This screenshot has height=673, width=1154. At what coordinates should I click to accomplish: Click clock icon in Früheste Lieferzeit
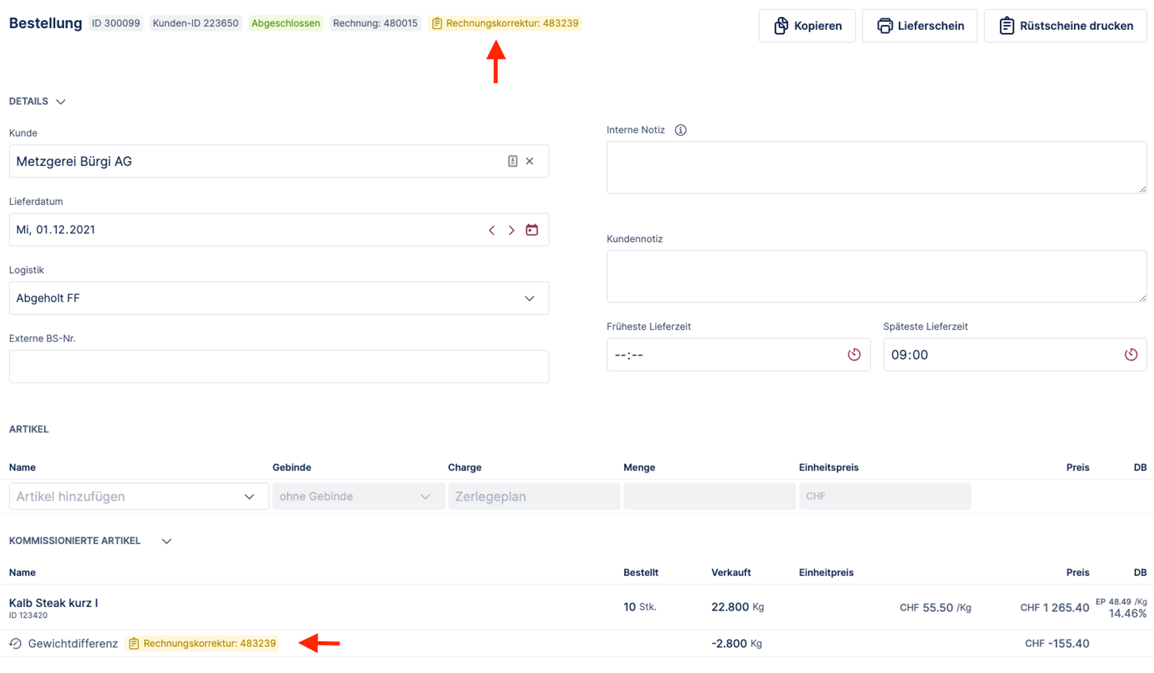click(x=854, y=354)
